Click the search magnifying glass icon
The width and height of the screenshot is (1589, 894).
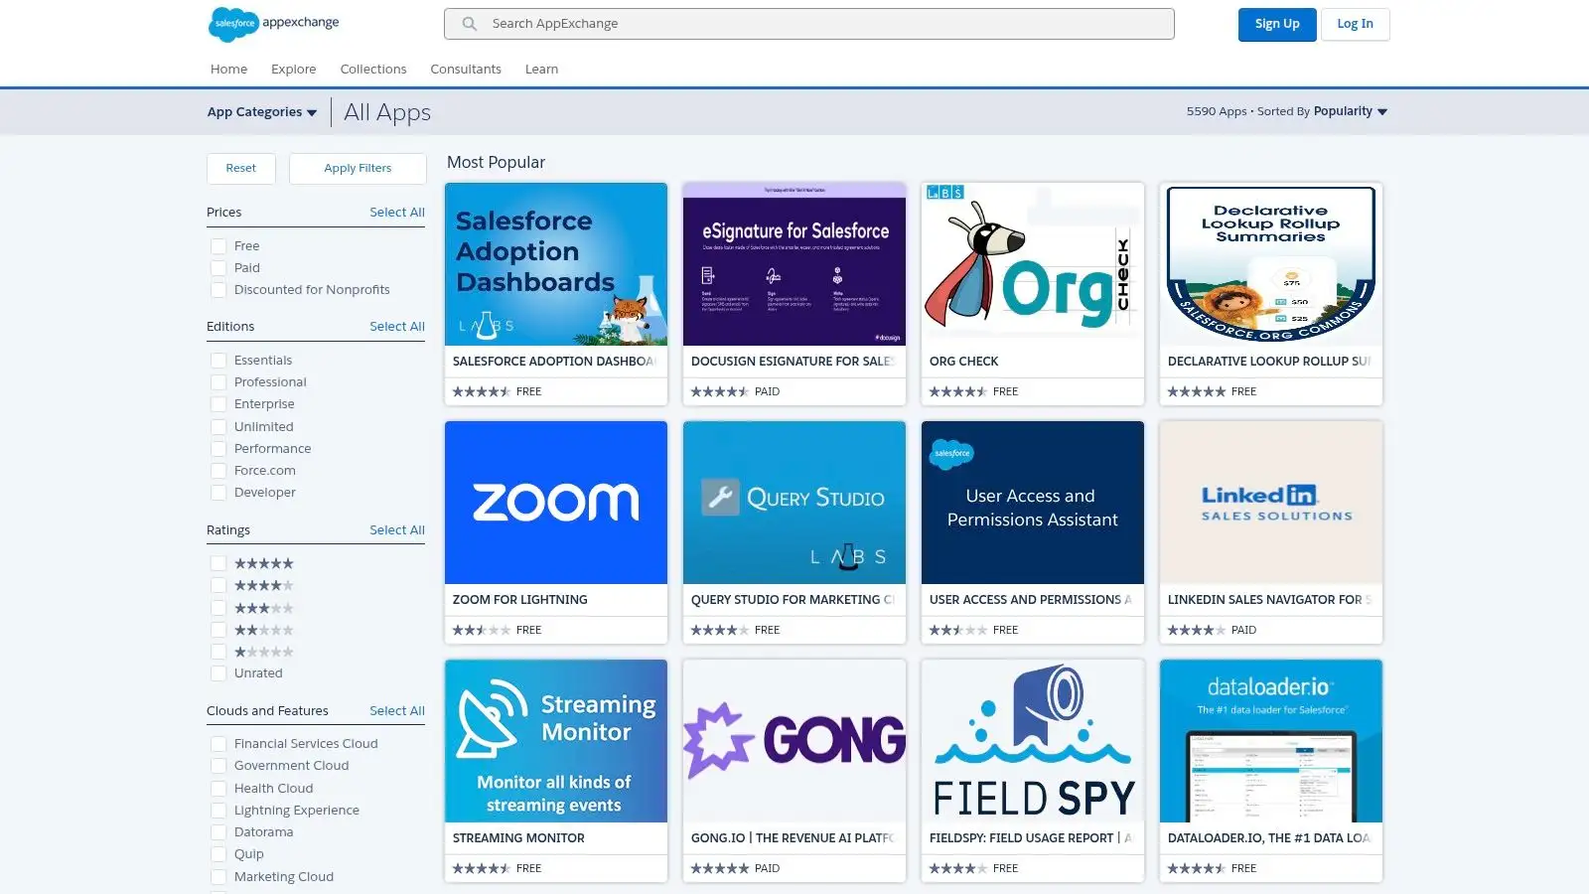click(468, 23)
